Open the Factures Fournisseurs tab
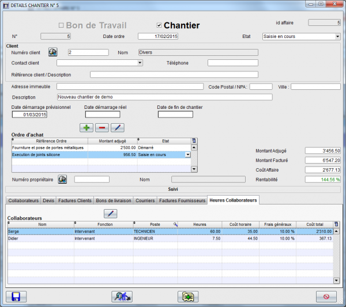Image resolution: width=346 pixels, height=307 pixels. [182, 200]
